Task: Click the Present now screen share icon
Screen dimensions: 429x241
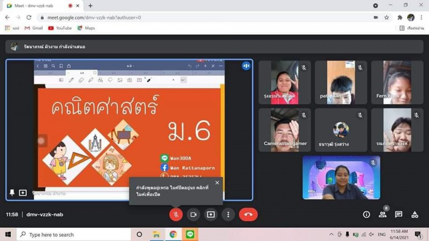Action: (x=211, y=214)
